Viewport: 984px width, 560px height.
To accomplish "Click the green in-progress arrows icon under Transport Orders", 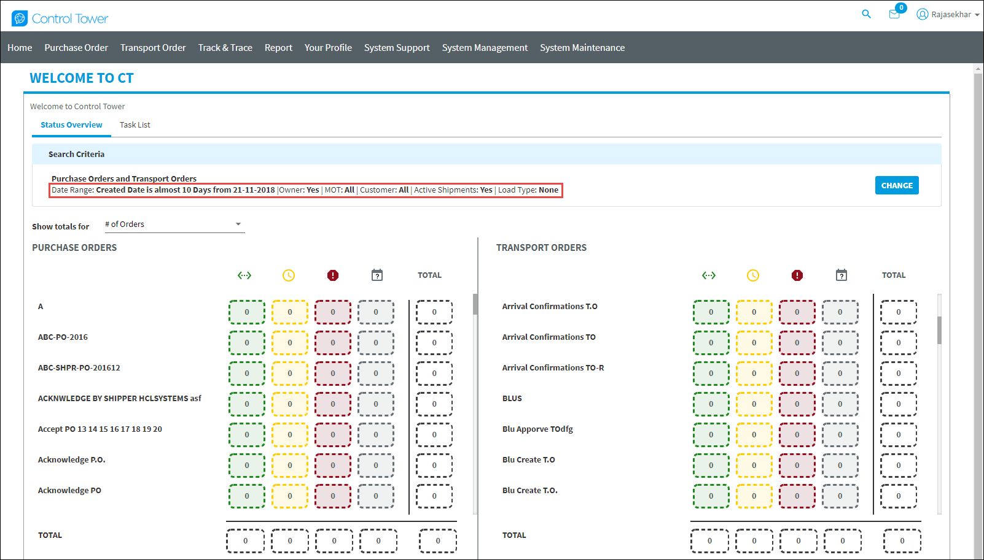I will (x=709, y=275).
